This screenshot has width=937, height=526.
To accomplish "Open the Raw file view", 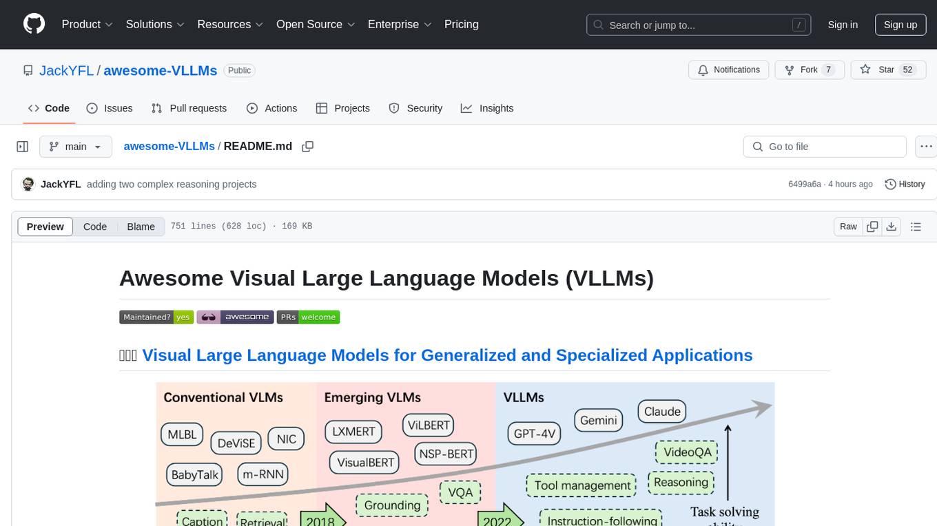I will pyautogui.click(x=848, y=227).
